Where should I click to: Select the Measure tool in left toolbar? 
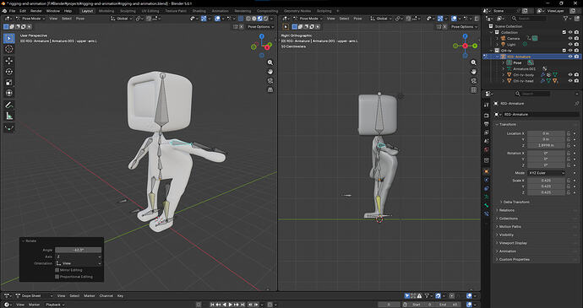click(x=9, y=116)
